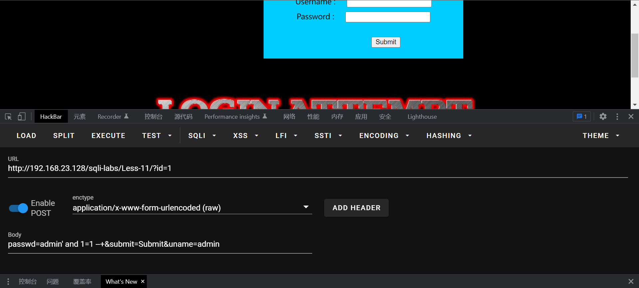The width and height of the screenshot is (639, 288).
Task: Close the bottom drawer panel
Action: [x=631, y=281]
